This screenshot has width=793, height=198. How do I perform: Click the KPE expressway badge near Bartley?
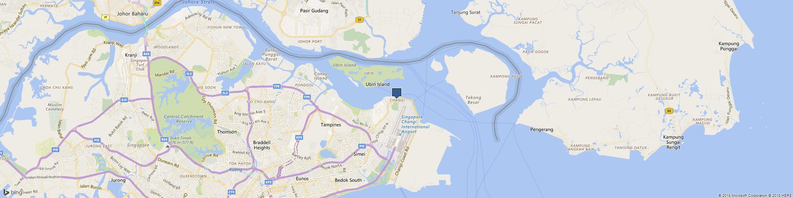299,137
